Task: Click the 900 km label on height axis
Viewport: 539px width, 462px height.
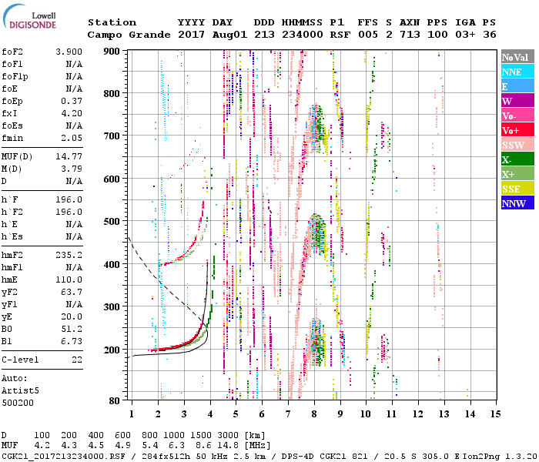Action: pos(112,51)
